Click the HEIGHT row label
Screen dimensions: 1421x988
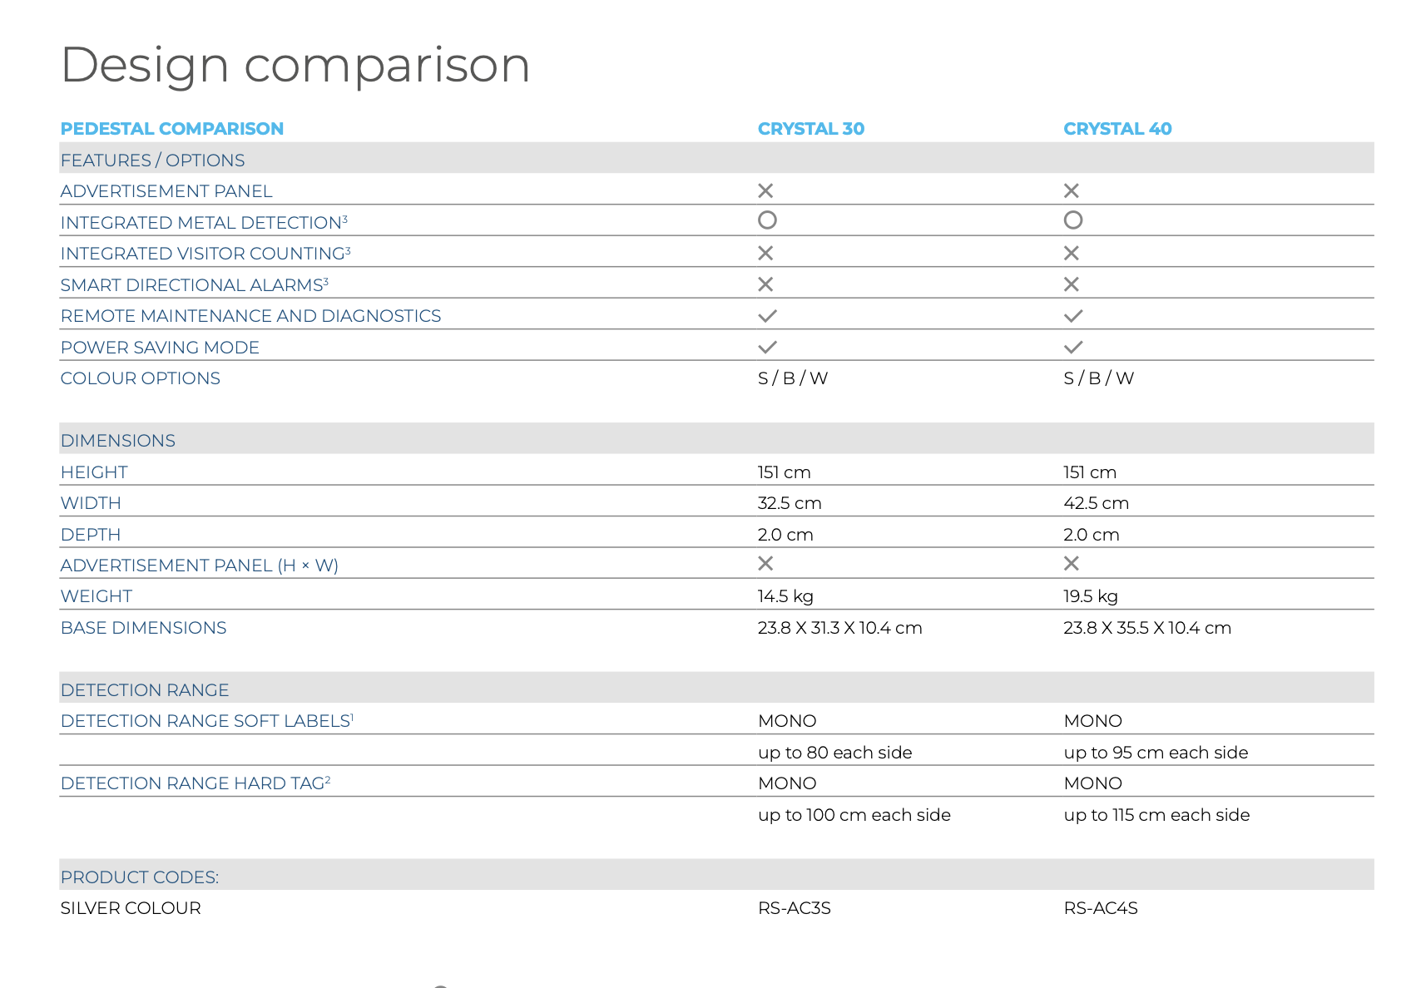coord(94,472)
